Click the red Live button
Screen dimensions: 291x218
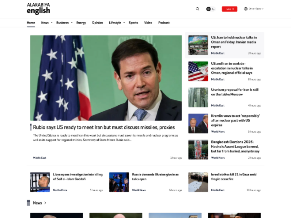(229, 9)
